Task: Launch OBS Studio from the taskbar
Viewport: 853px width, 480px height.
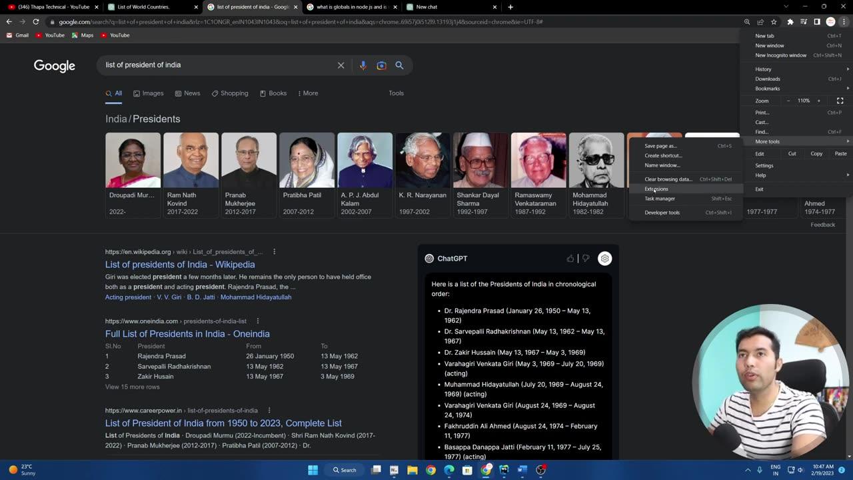Action: tap(541, 470)
